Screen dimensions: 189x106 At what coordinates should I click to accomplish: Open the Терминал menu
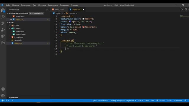[64, 5]
